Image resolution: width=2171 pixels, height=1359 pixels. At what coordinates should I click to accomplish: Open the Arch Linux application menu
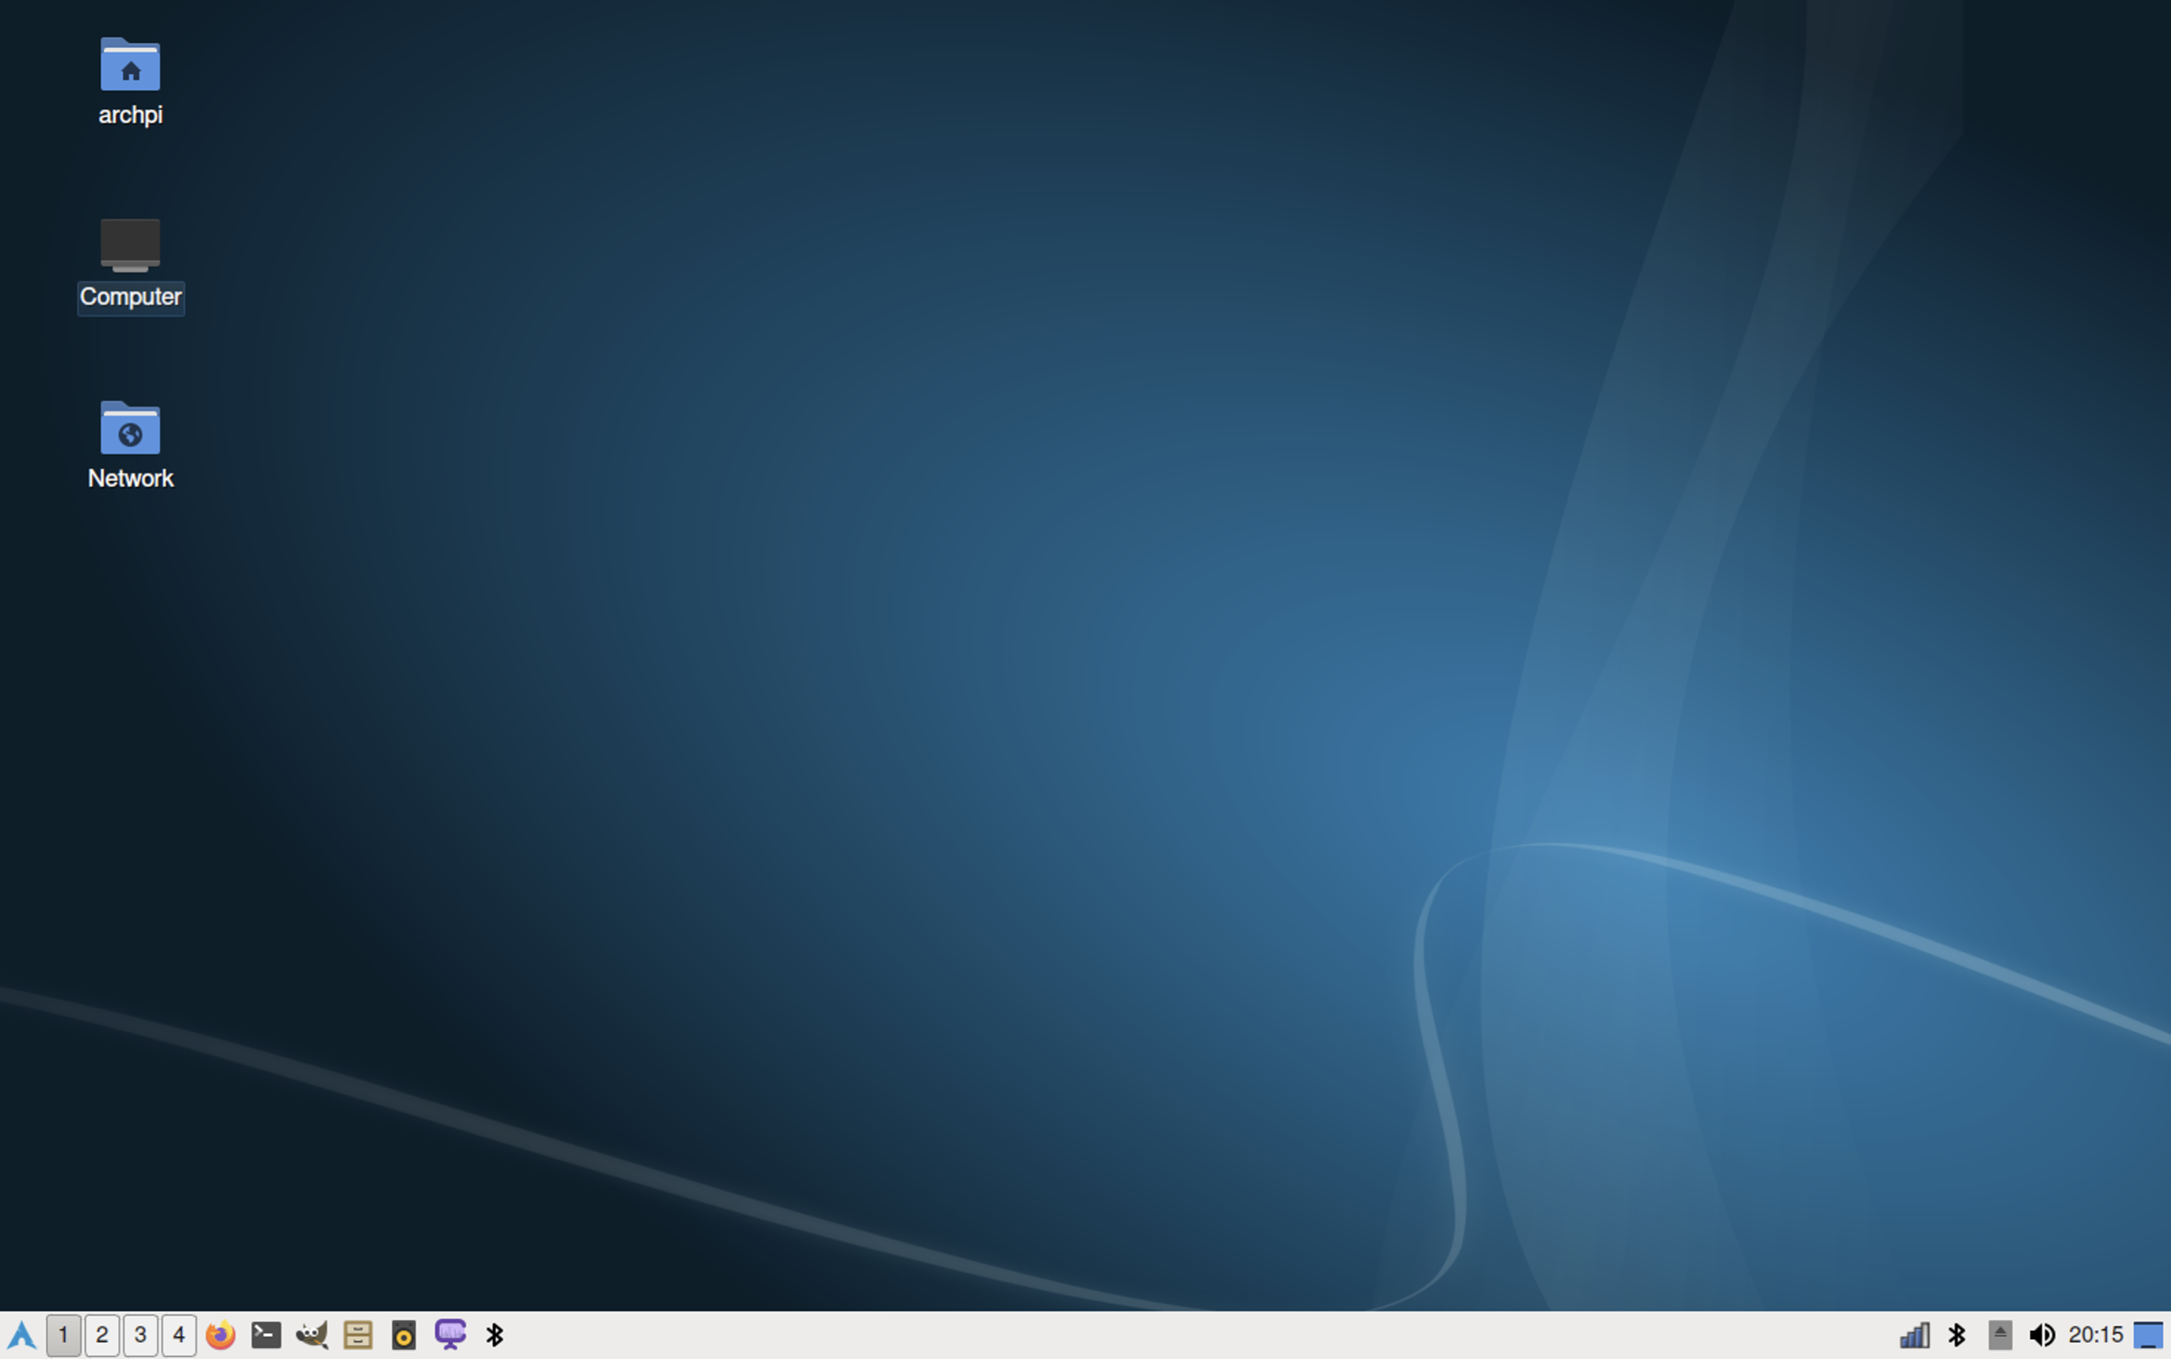coord(21,1334)
